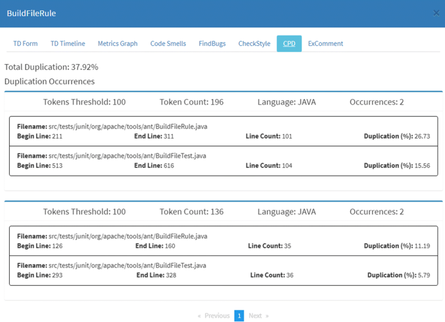The image size is (445, 322).
Task: Select BuildFileRule.java entry with begin line 126
Action: (223, 241)
